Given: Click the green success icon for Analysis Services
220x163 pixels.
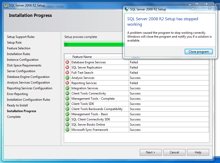Looking at the screenshot, I should tap(67, 78).
